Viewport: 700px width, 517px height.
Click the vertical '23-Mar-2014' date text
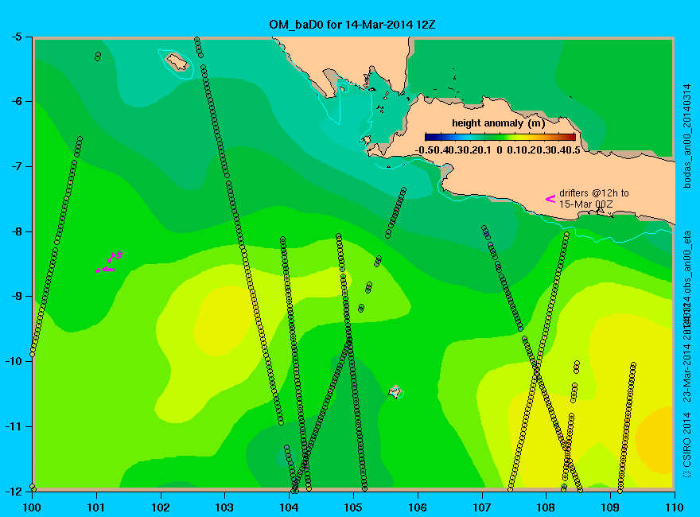687,372
